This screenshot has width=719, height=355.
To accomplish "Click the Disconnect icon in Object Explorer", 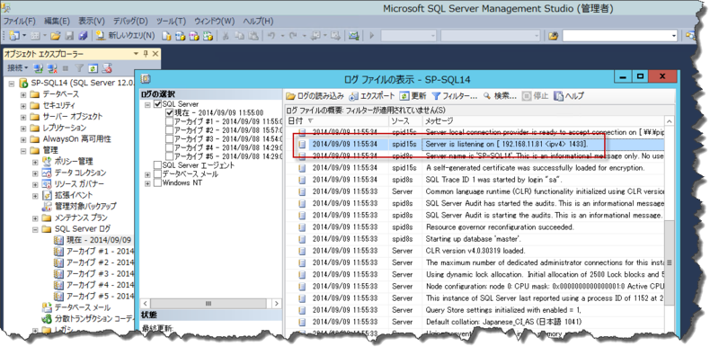I will (x=52, y=68).
